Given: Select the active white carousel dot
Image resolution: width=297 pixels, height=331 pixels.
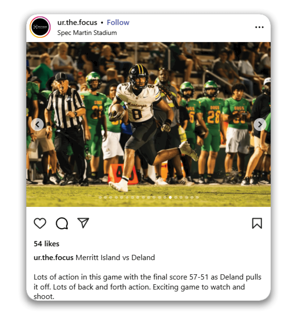Looking at the screenshot, I should pyautogui.click(x=170, y=197).
